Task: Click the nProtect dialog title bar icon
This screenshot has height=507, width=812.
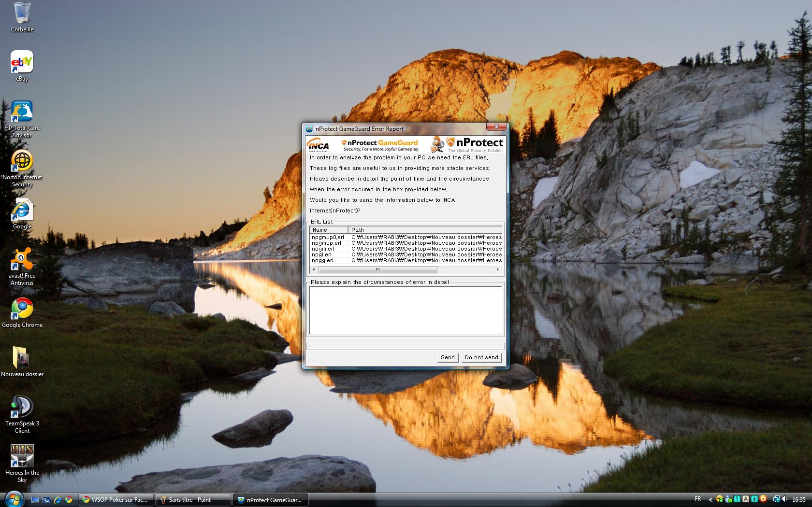Action: (x=309, y=128)
